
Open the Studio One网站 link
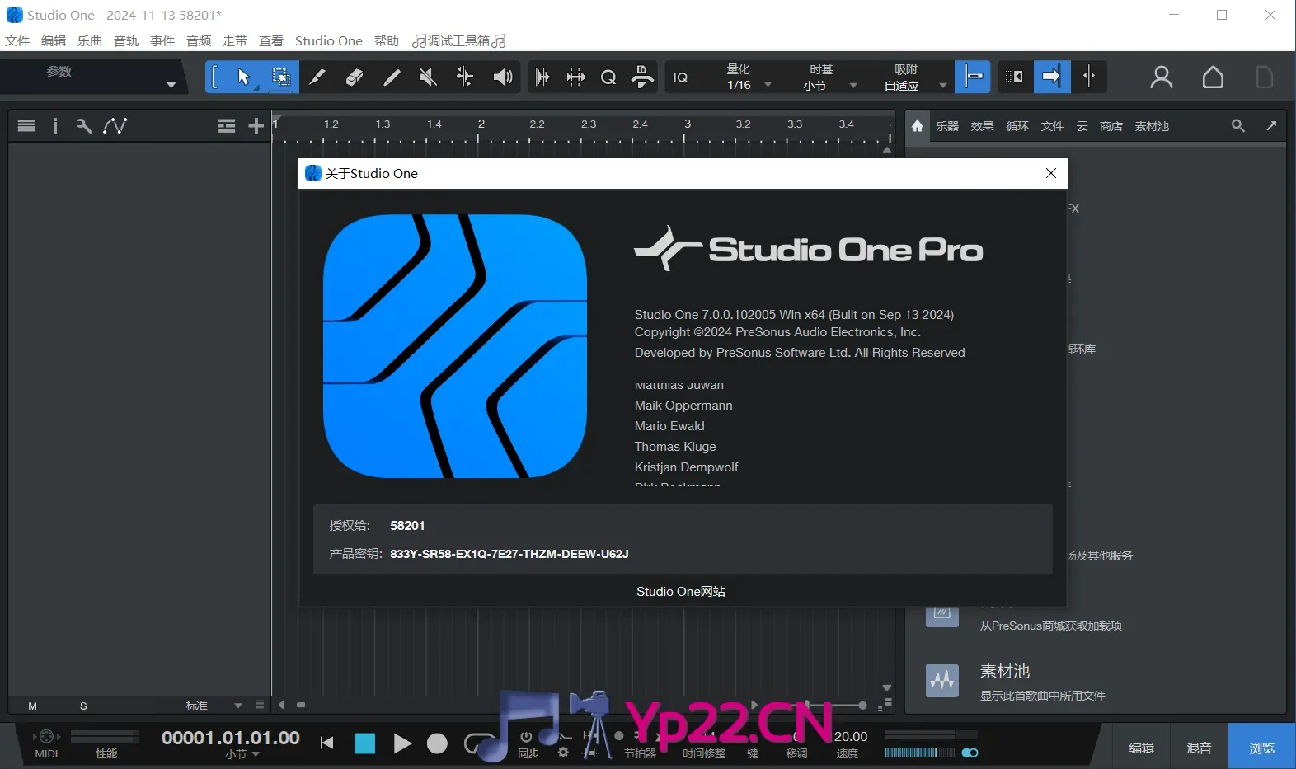click(x=681, y=591)
